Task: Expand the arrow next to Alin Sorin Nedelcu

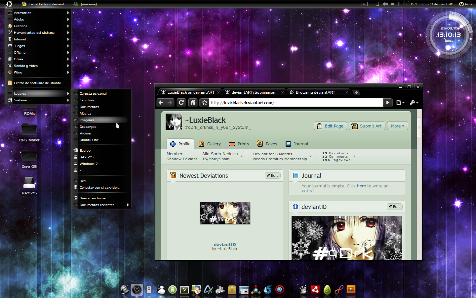Action: coord(242,156)
